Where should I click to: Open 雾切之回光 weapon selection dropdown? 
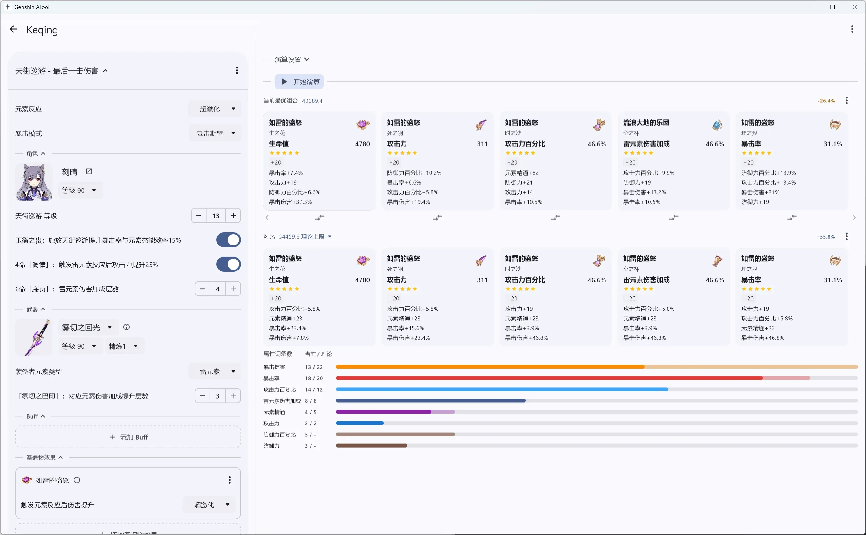(x=88, y=327)
